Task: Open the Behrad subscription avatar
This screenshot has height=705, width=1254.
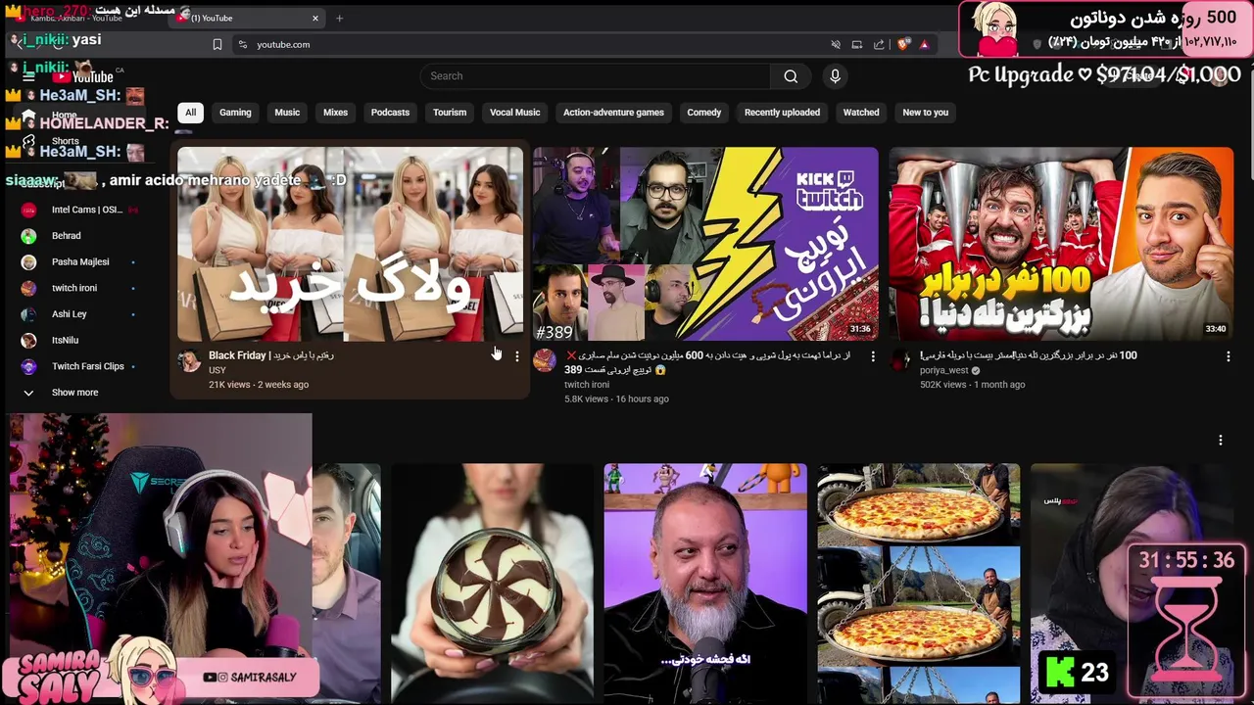Action: click(29, 236)
